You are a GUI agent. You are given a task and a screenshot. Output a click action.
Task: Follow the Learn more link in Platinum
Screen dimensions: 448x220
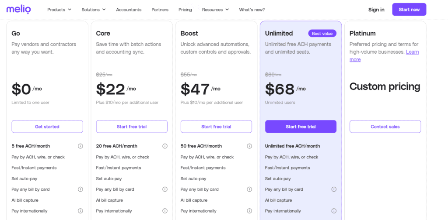pyautogui.click(x=413, y=52)
